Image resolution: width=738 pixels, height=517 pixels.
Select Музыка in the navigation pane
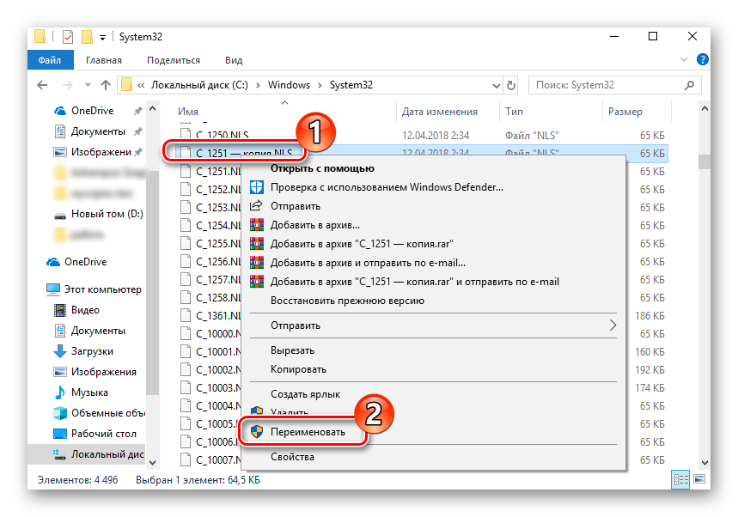pyautogui.click(x=89, y=392)
